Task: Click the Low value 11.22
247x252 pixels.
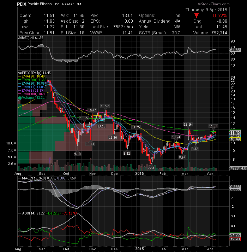Action: (x=49, y=27)
